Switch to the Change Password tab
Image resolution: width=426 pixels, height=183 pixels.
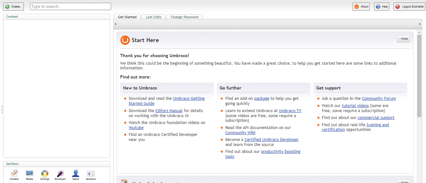[184, 17]
